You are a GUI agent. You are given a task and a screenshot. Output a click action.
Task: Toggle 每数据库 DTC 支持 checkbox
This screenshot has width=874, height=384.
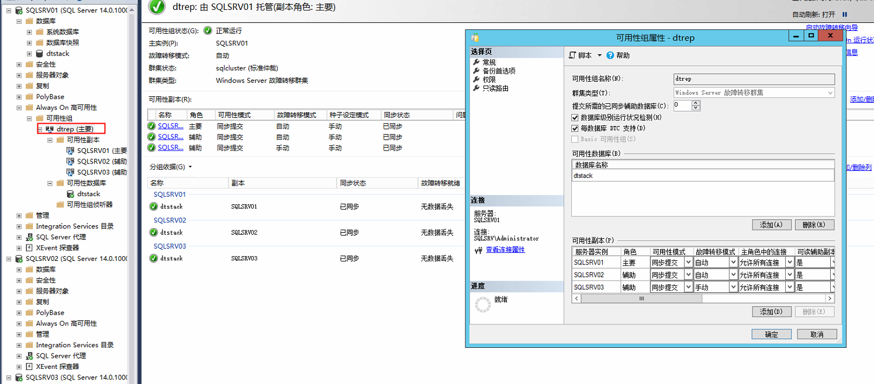(575, 128)
